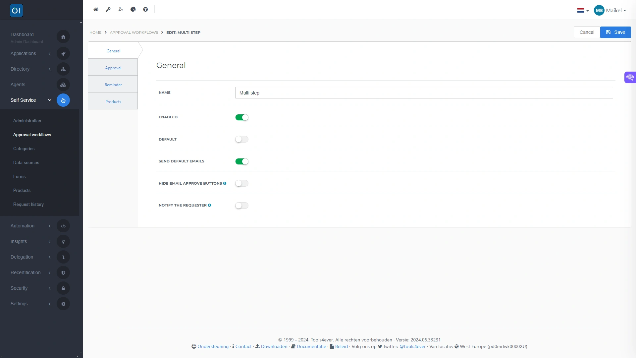Click the Name input field
The width and height of the screenshot is (636, 358).
(424, 93)
